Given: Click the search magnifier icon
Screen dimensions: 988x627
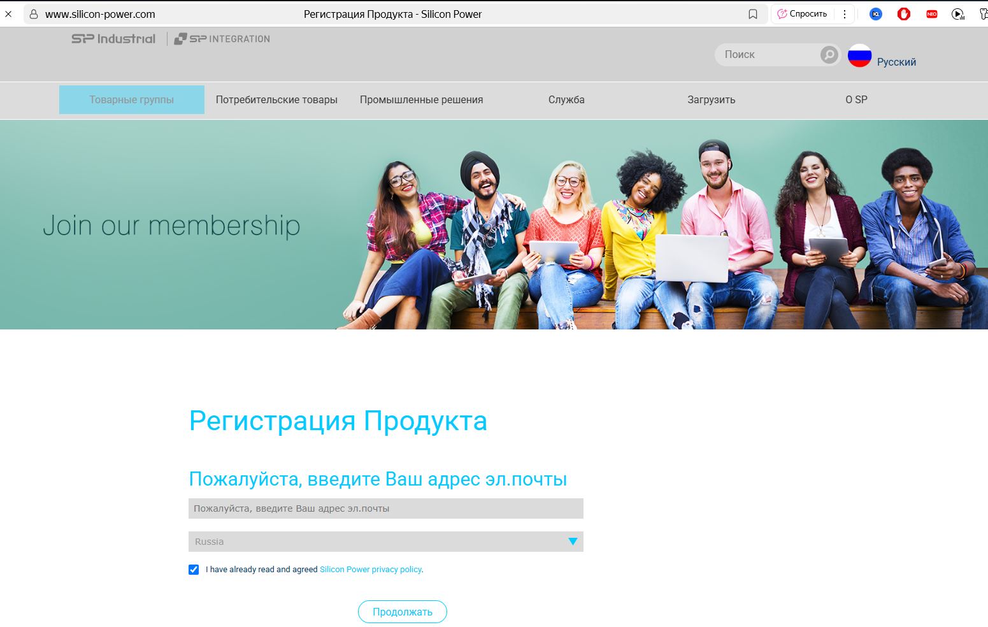Looking at the screenshot, I should click(829, 55).
